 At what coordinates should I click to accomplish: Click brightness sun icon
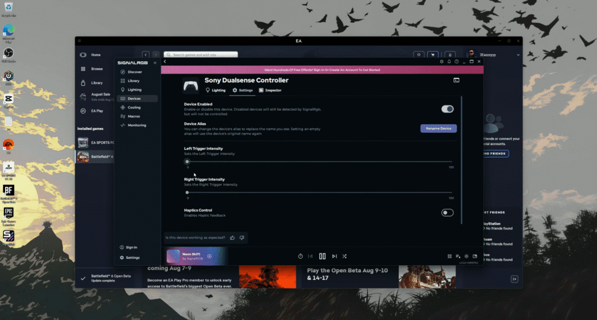466,256
